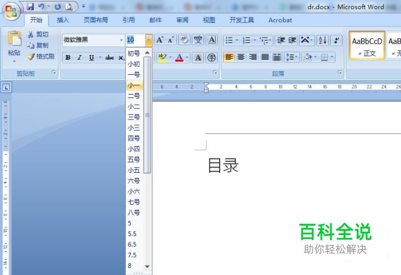Image resolution: width=401 pixels, height=275 pixels.
Task: Apply character border icon
Action: coord(212,40)
